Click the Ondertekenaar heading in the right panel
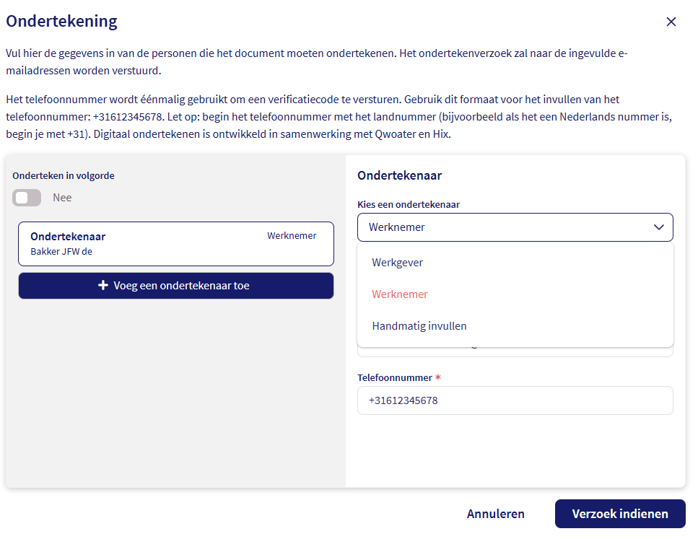The image size is (698, 539). point(399,175)
